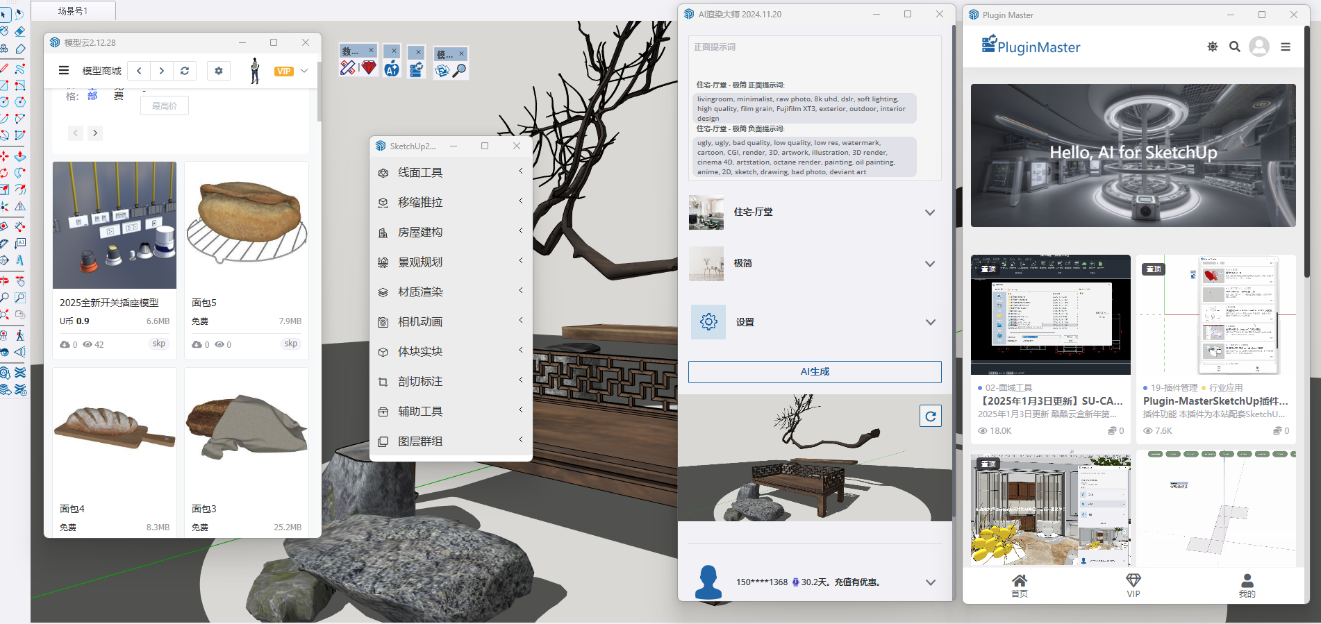The width and height of the screenshot is (1321, 624).
Task: Open the 首页 home tab
Action: (1019, 585)
